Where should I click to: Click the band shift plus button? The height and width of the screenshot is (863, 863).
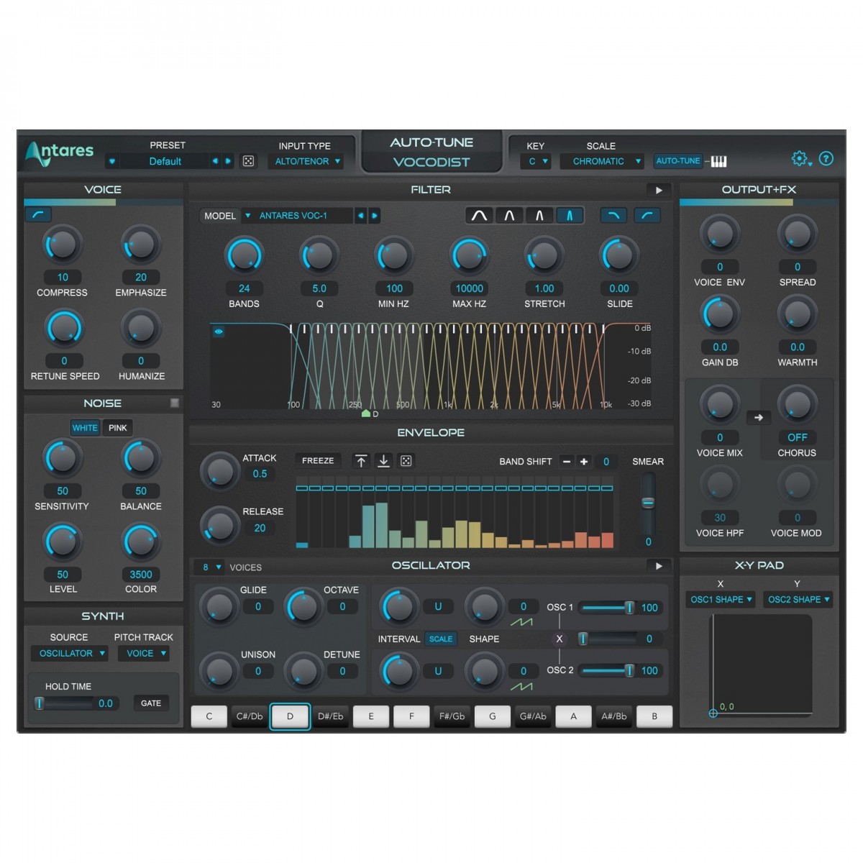584,462
